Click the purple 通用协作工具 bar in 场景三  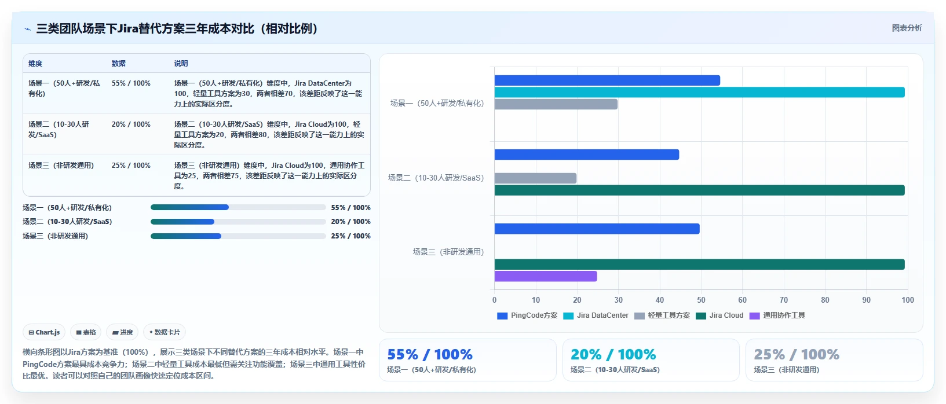click(546, 276)
